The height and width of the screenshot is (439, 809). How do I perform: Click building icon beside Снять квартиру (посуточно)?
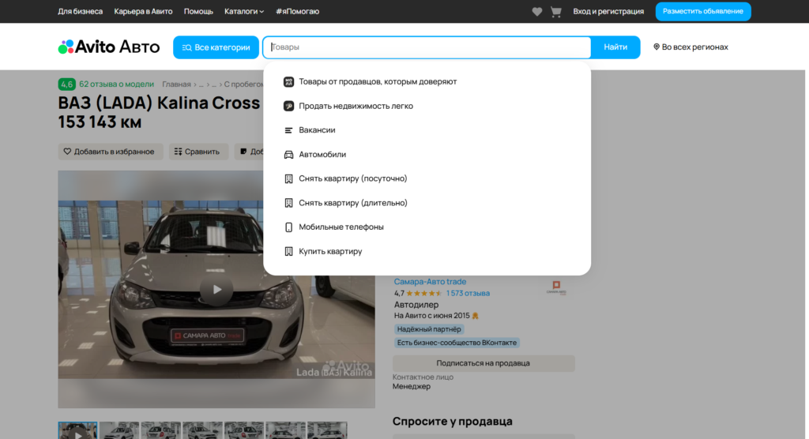pyautogui.click(x=288, y=178)
